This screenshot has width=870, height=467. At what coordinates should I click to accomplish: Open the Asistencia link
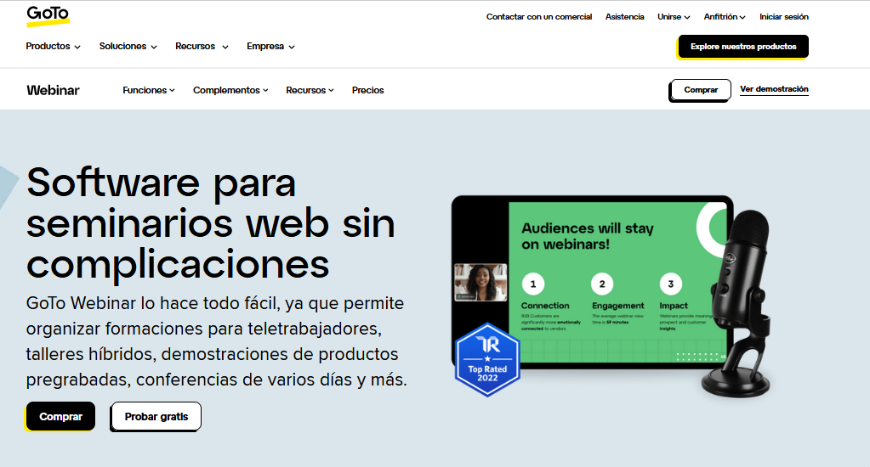tap(624, 17)
